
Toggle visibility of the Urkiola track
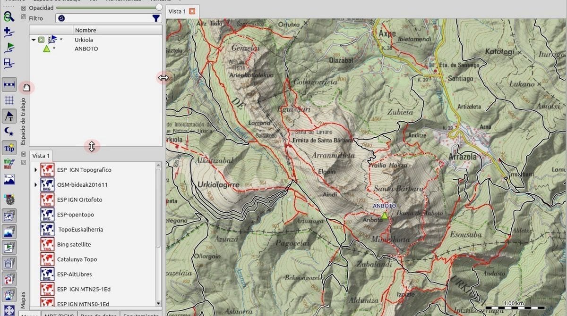[x=41, y=40]
